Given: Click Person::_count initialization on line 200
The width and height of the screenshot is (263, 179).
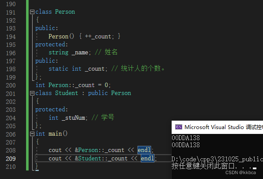Looking at the screenshot, I should (73, 85).
